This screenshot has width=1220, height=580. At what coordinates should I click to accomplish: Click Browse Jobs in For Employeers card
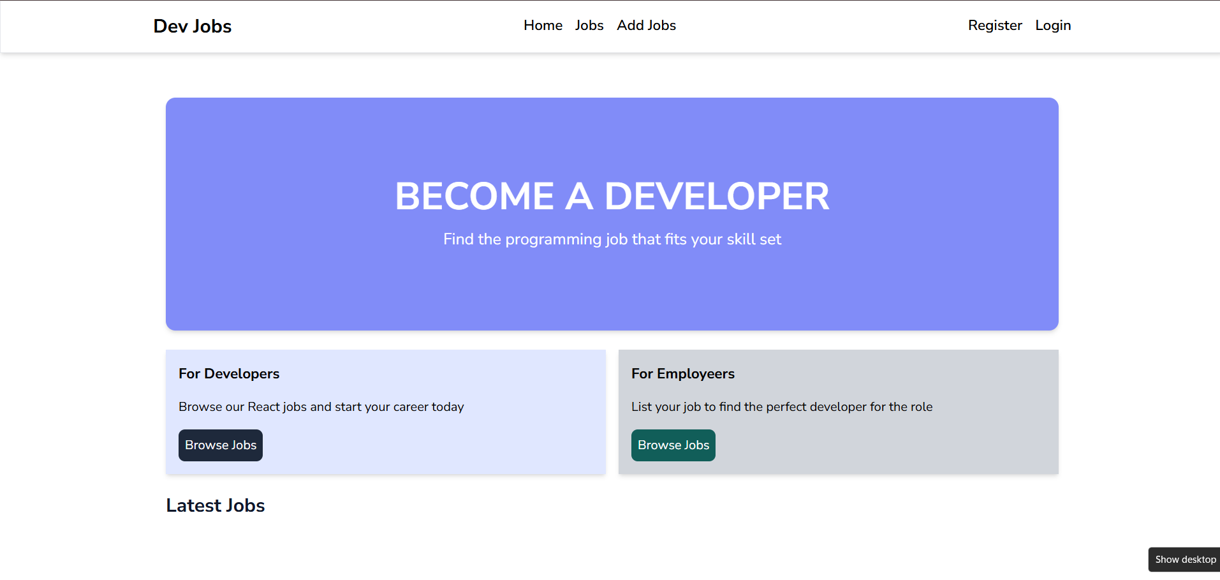pos(673,445)
